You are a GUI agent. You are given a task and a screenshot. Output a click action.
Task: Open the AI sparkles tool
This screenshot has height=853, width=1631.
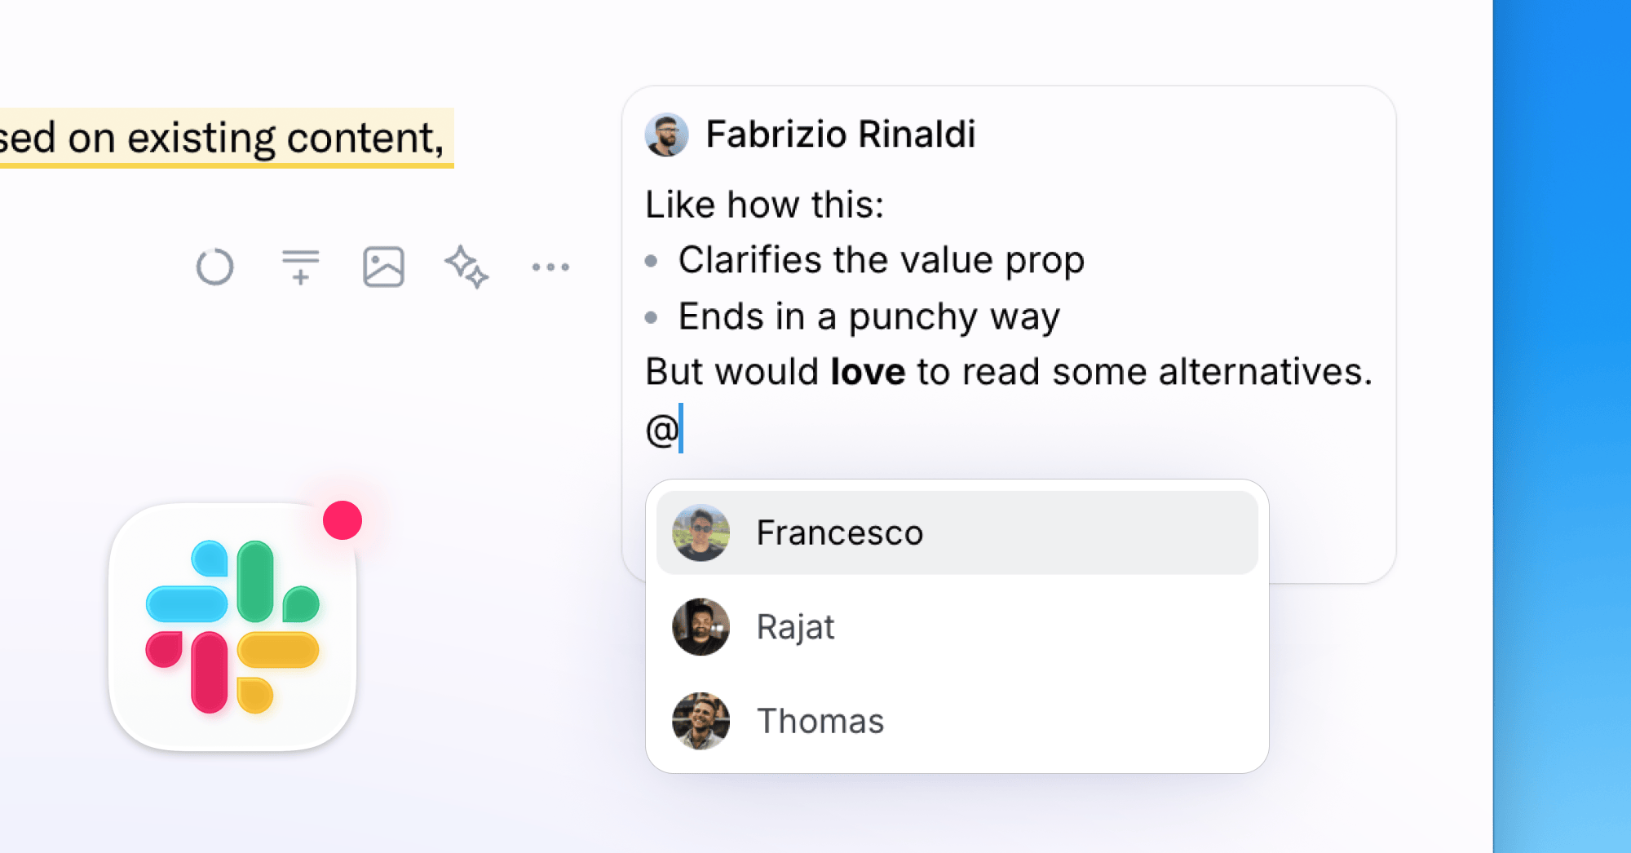pyautogui.click(x=466, y=267)
